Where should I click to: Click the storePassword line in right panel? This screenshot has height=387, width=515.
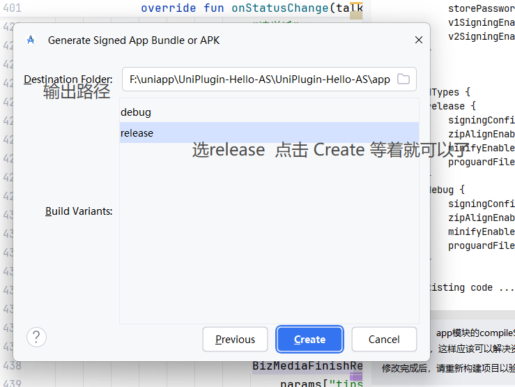[x=481, y=8]
